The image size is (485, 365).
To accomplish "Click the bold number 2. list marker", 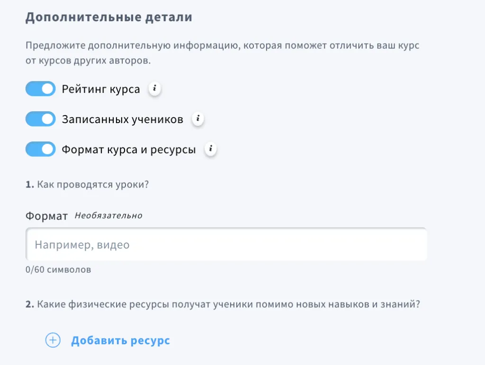I will 30,304.
